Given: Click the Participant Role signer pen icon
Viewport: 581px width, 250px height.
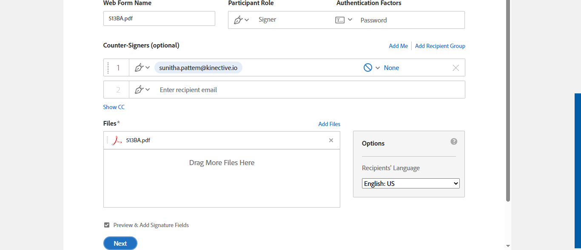Looking at the screenshot, I should click(x=238, y=20).
